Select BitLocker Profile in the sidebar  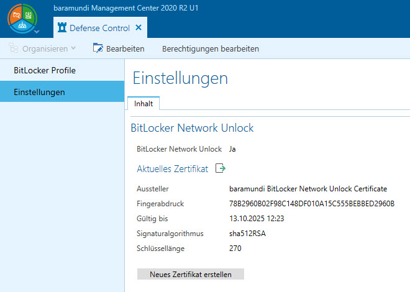pos(62,70)
